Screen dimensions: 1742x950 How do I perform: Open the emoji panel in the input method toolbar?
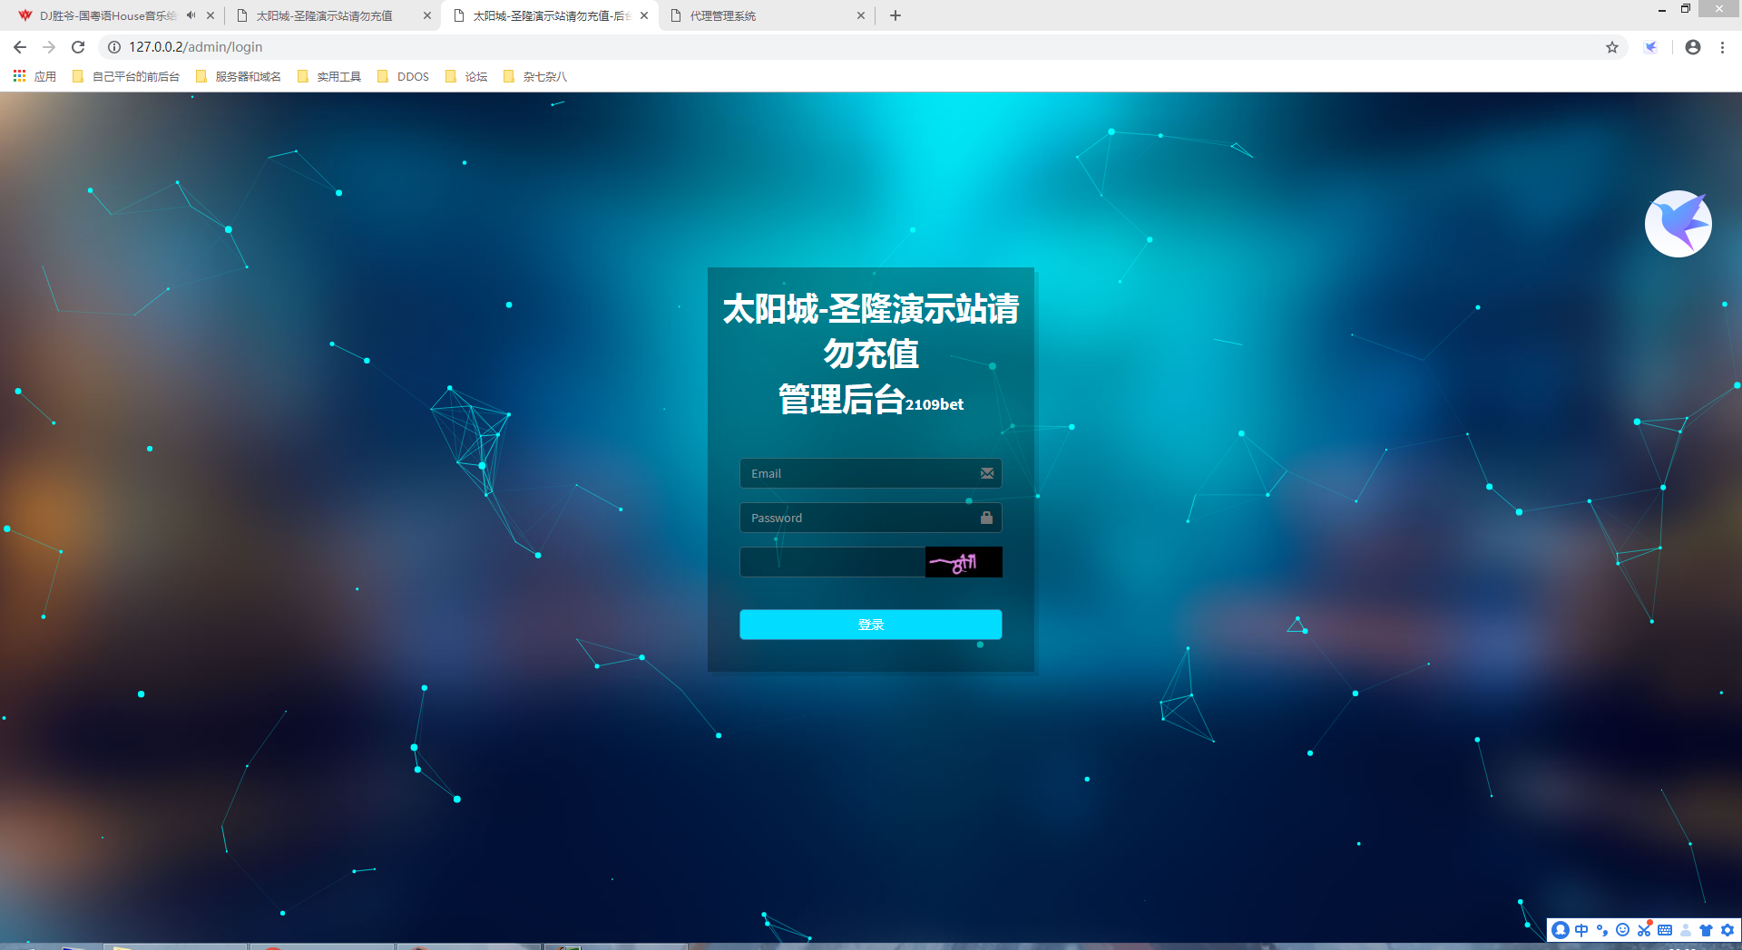tap(1623, 930)
